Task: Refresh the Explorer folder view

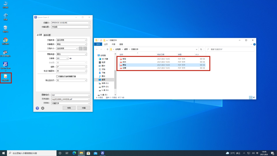Action: pyautogui.click(x=201, y=49)
